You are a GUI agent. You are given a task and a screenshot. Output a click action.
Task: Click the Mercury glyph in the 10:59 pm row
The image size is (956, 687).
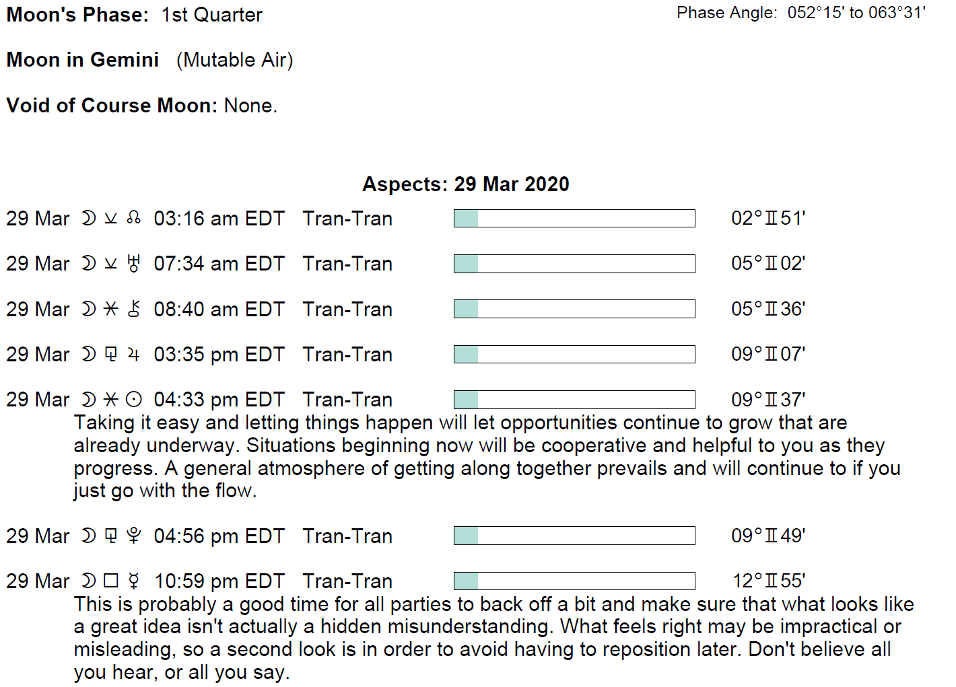(134, 581)
